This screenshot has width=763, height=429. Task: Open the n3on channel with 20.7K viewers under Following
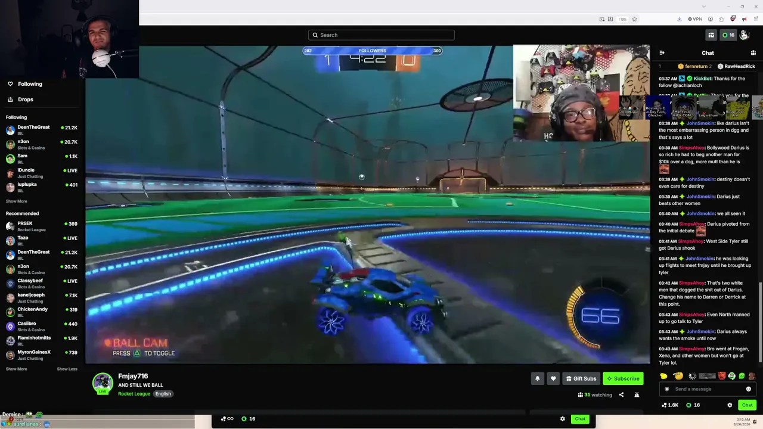pyautogui.click(x=42, y=144)
